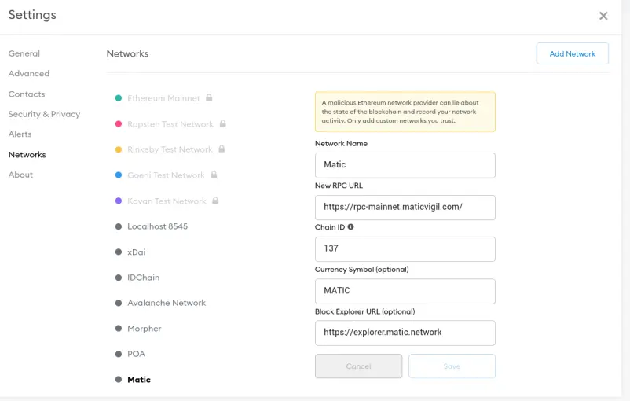Click the yellow dot for Rinkeby Test Network
Viewport: 630px width, 401px height.
coord(119,149)
